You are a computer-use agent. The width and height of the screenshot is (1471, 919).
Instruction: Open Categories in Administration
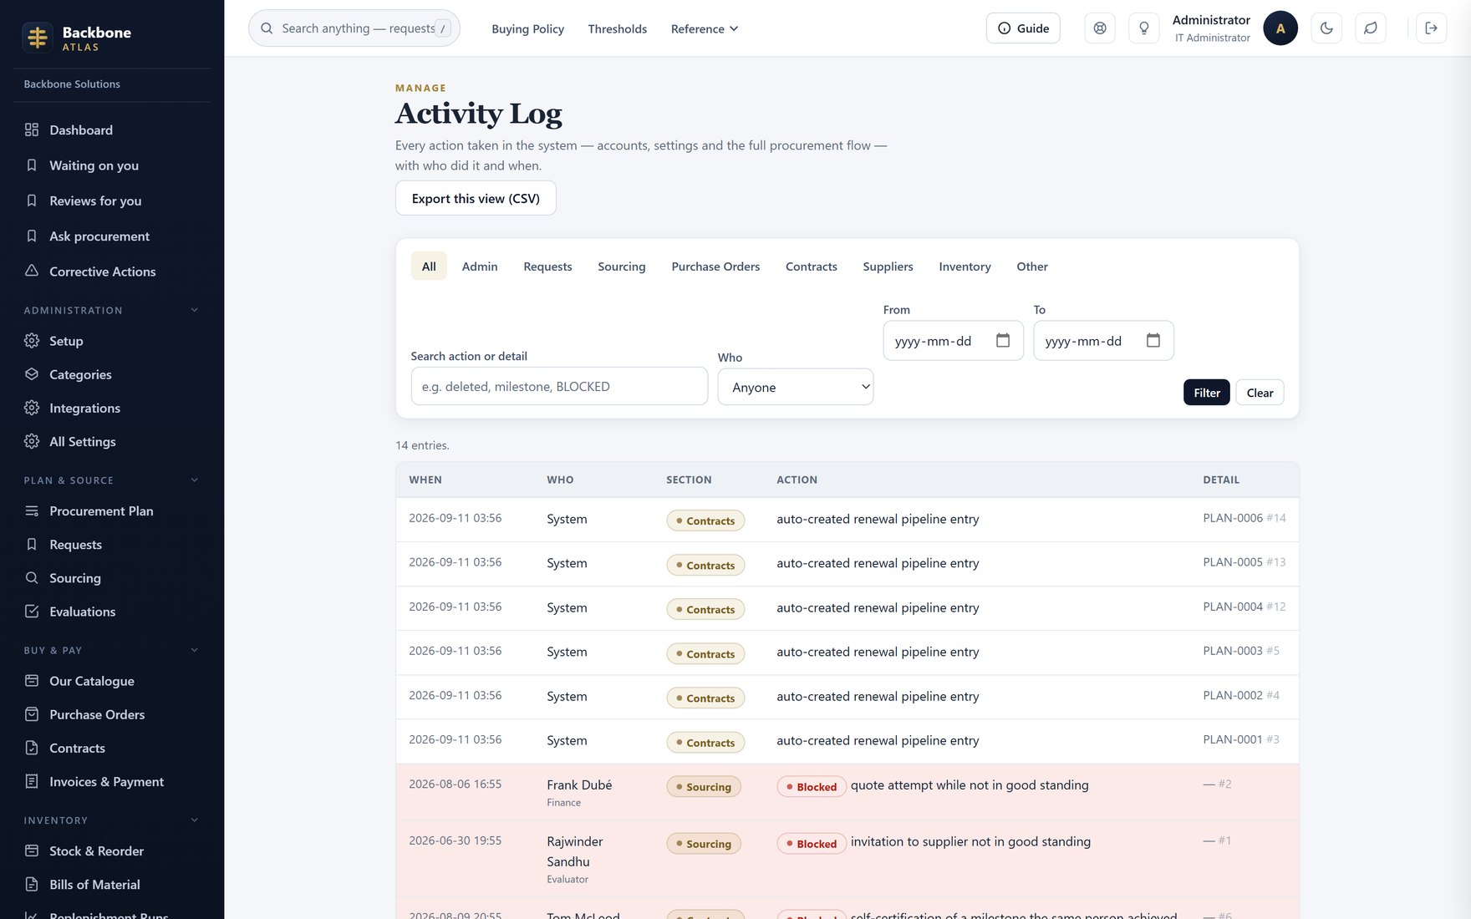tap(112, 374)
